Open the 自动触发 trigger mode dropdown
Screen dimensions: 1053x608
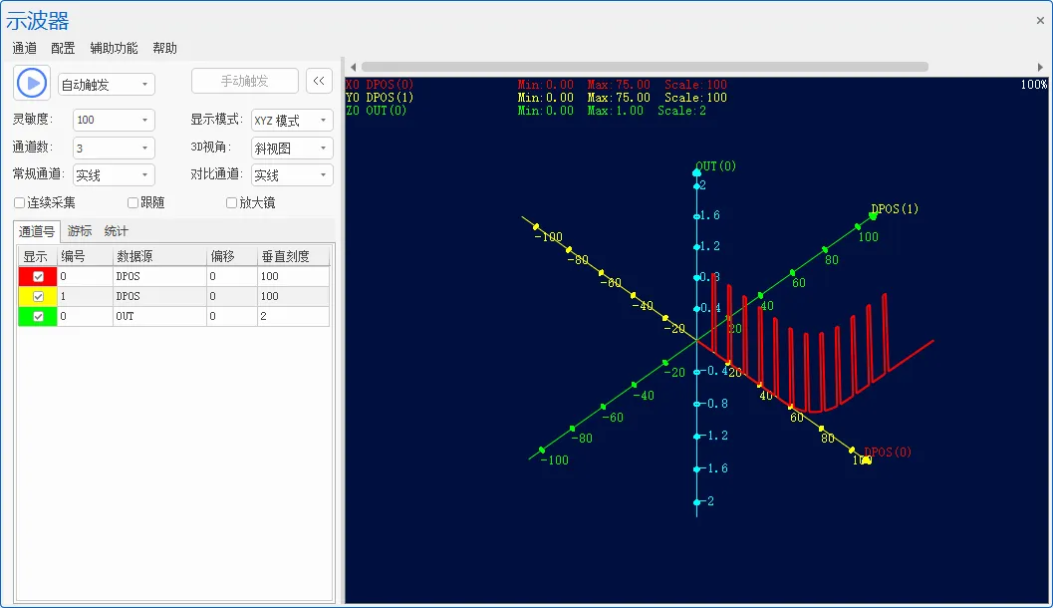pyautogui.click(x=107, y=85)
